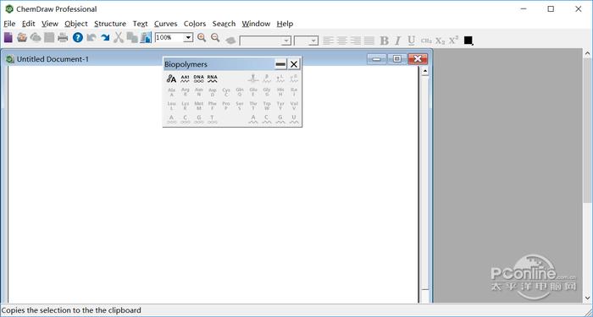Pick the Pro amino acid in Biopolymers
This screenshot has height=317, width=593.
[226, 106]
